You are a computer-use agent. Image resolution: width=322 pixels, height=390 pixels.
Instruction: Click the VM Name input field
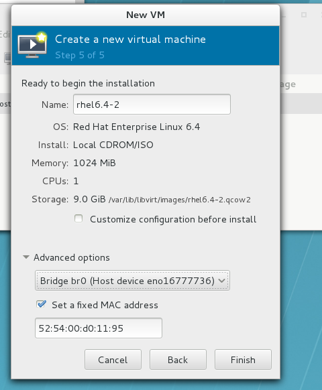[152, 105]
